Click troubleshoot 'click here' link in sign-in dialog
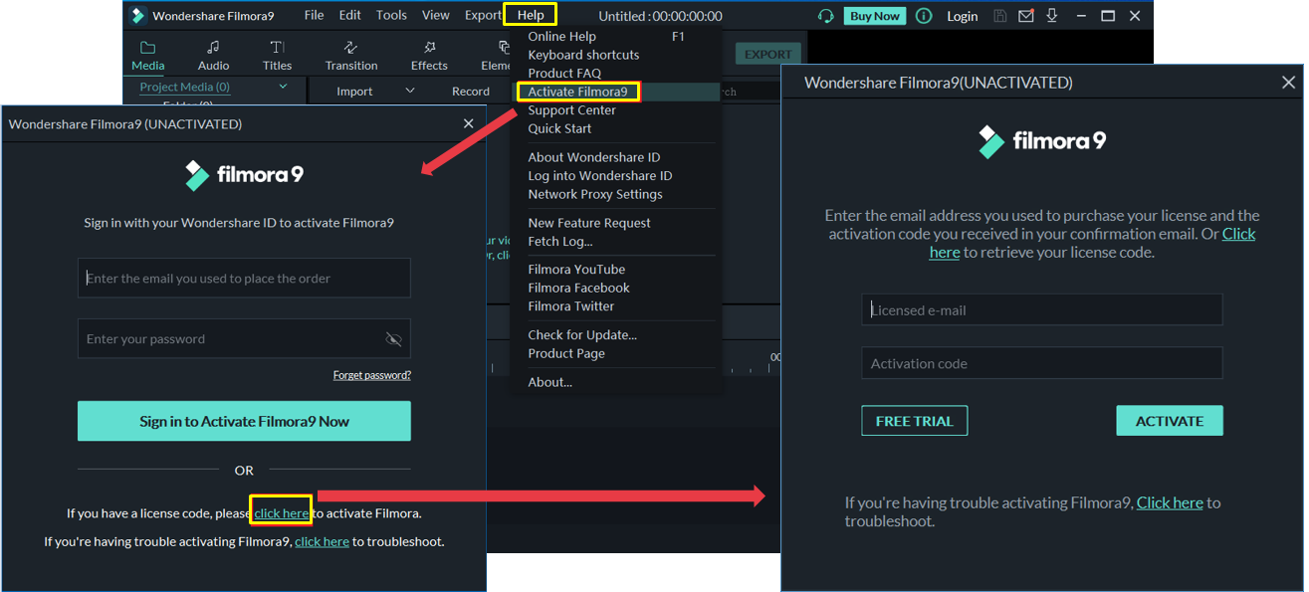1309x592 pixels. pos(322,541)
